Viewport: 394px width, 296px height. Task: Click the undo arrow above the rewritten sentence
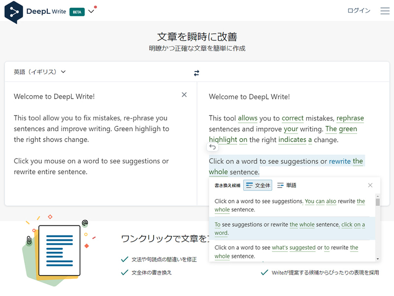(211, 147)
